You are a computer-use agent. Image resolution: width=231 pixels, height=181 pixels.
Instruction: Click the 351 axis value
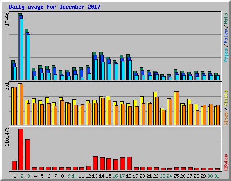click(7, 86)
